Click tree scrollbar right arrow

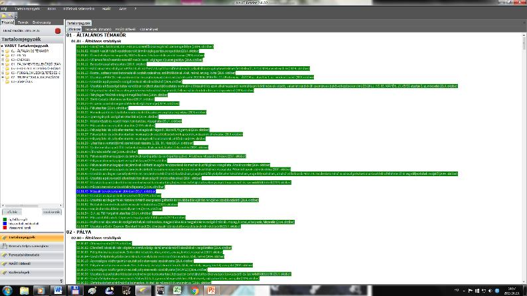pos(61,205)
